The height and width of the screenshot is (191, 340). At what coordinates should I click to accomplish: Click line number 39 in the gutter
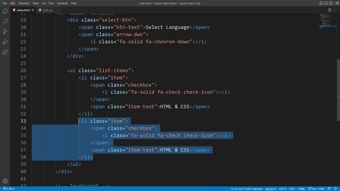tap(23, 164)
